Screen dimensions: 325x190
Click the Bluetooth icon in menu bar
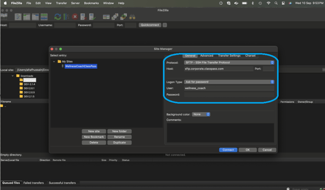click(253, 3)
